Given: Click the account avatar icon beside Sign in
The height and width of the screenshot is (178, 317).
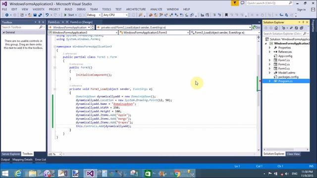Looking at the screenshot, I should (313, 9).
